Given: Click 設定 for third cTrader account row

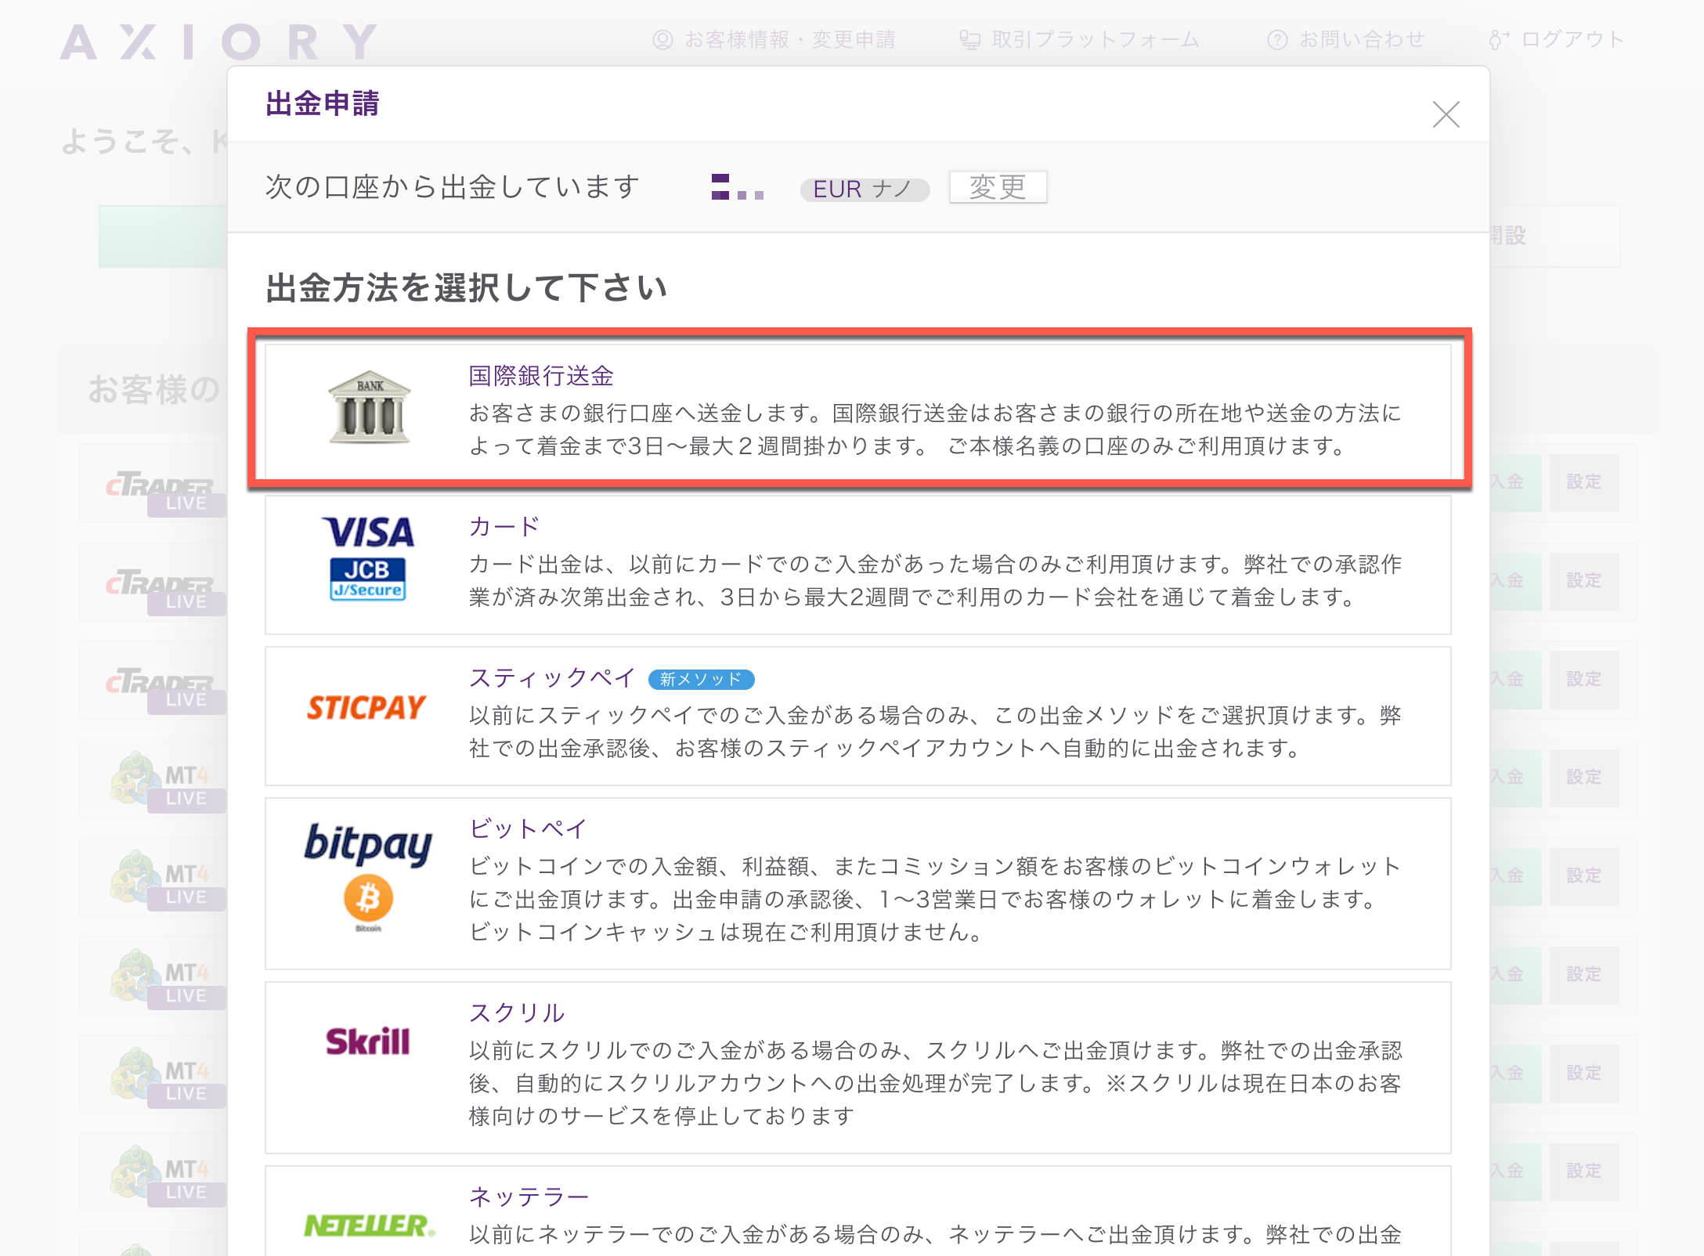Looking at the screenshot, I should click(1584, 680).
